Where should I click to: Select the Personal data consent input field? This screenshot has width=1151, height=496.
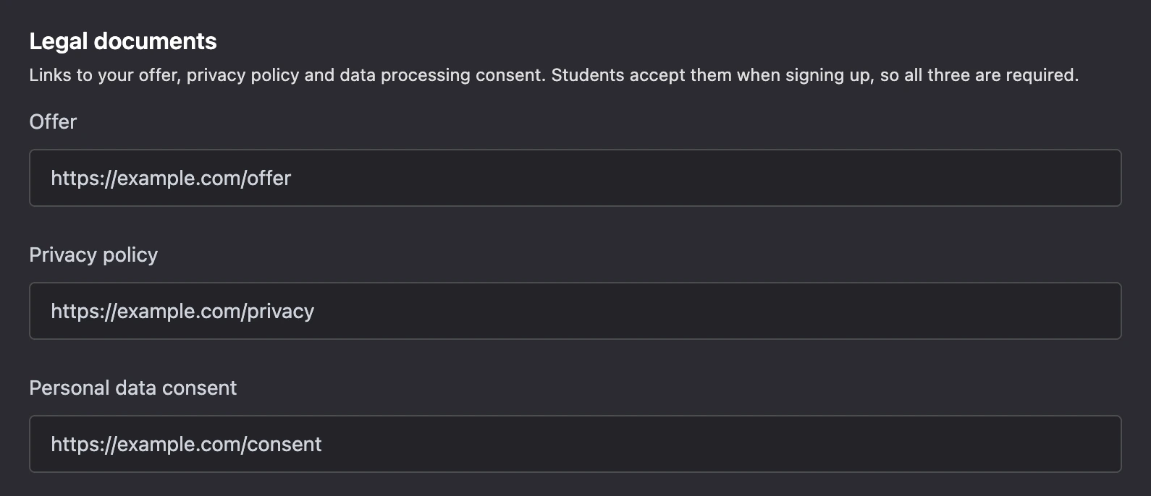575,444
